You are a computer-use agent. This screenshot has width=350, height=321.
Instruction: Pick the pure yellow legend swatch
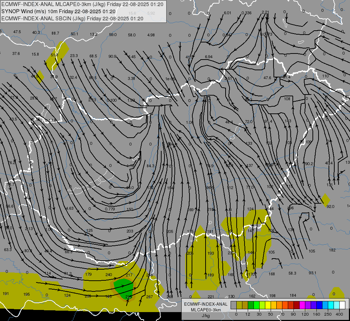pyautogui.click(x=268, y=305)
